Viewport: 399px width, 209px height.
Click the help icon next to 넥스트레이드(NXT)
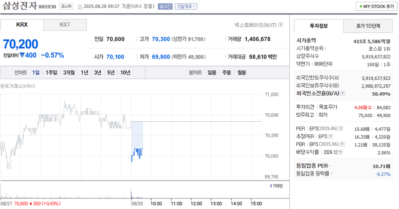tap(280, 25)
